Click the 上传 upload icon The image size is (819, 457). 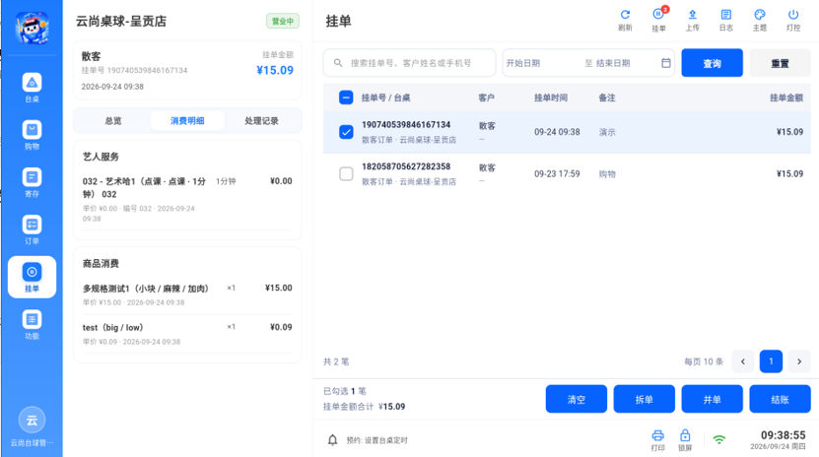(x=692, y=21)
